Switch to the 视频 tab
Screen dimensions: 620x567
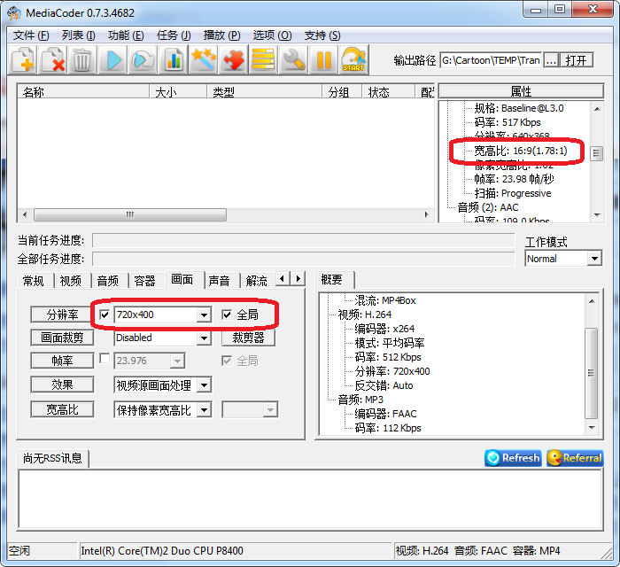(x=71, y=281)
